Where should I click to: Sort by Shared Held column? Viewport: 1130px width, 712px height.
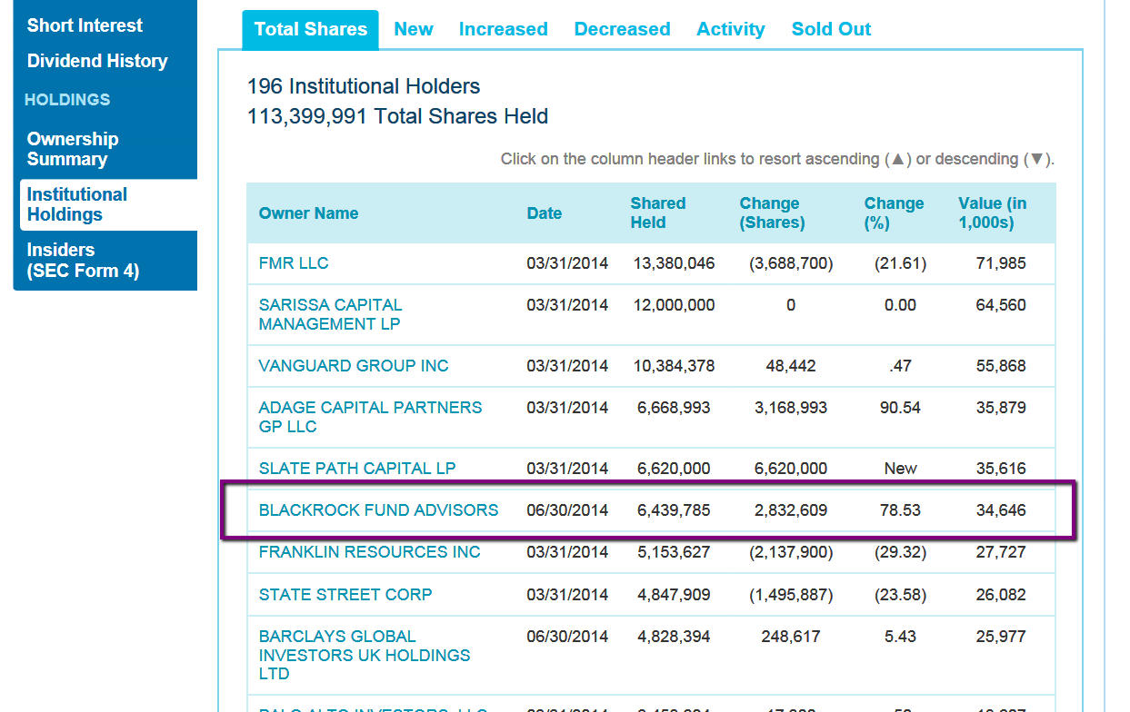(x=657, y=213)
